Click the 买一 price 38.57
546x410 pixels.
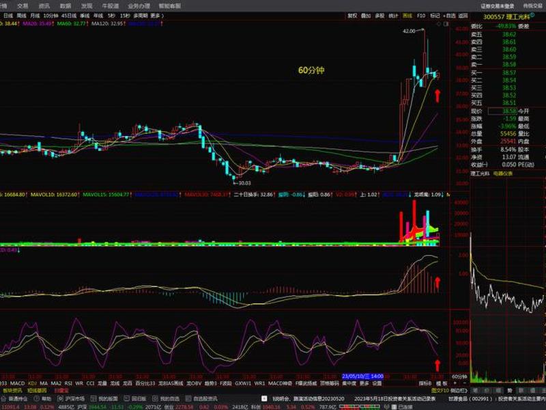(x=509, y=72)
